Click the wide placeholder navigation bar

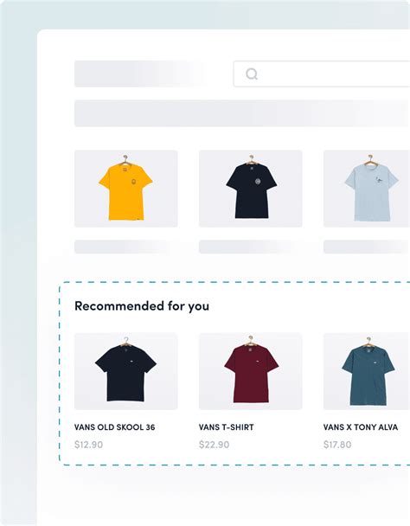[x=242, y=113]
